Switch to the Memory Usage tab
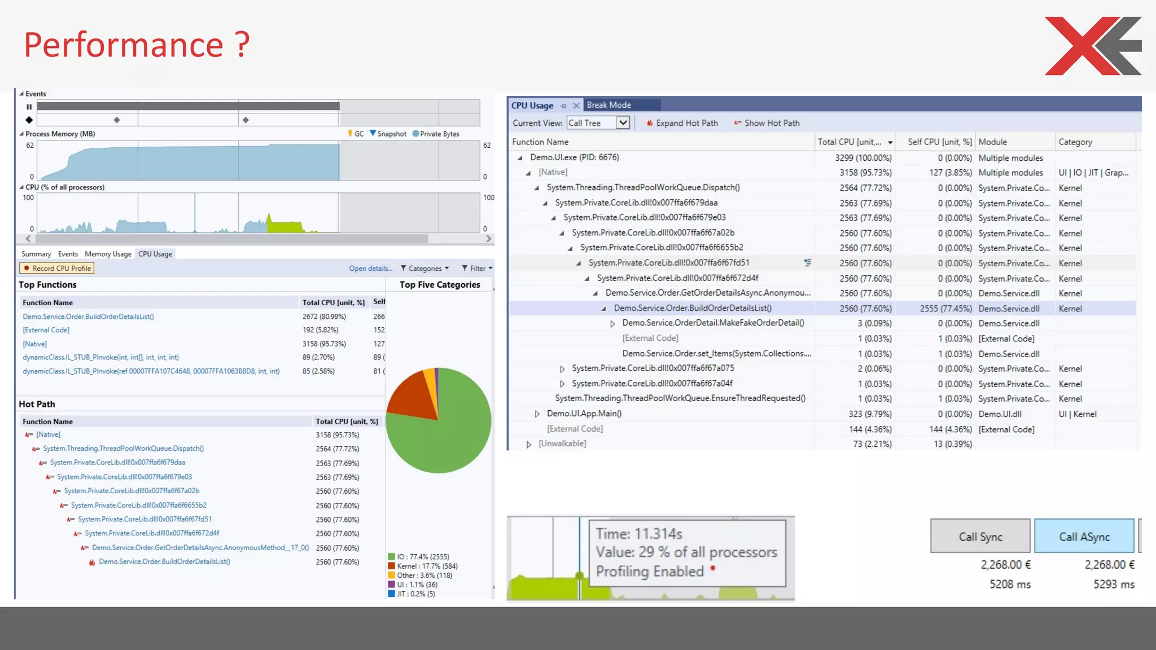Image resolution: width=1156 pixels, height=650 pixels. [108, 254]
